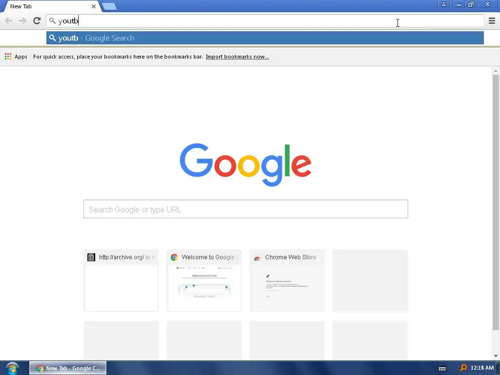Click Import bookmarks now link
This screenshot has width=500, height=375.
pyautogui.click(x=237, y=57)
